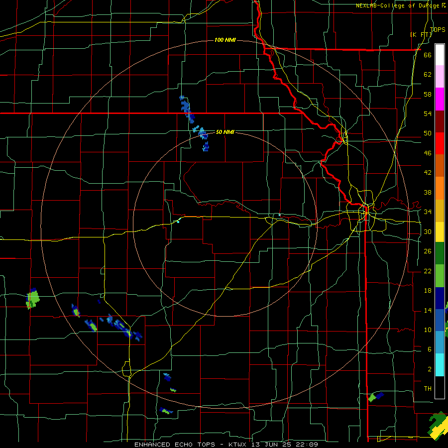448x448 pixels.
Task: Click the magenta legend swatch
Action: pyautogui.click(x=440, y=99)
